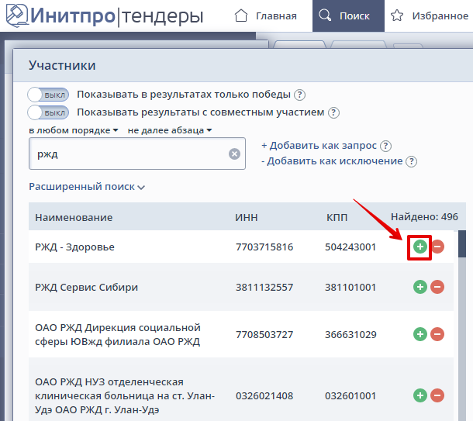Open the Главная home tab
Viewport: 473px width, 421px height.
265,16
